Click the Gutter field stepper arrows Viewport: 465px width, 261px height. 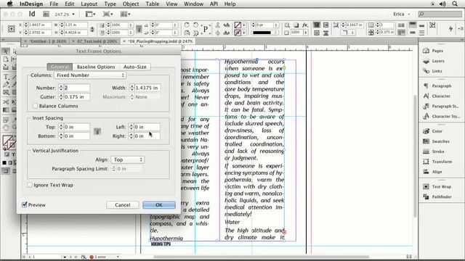click(61, 96)
